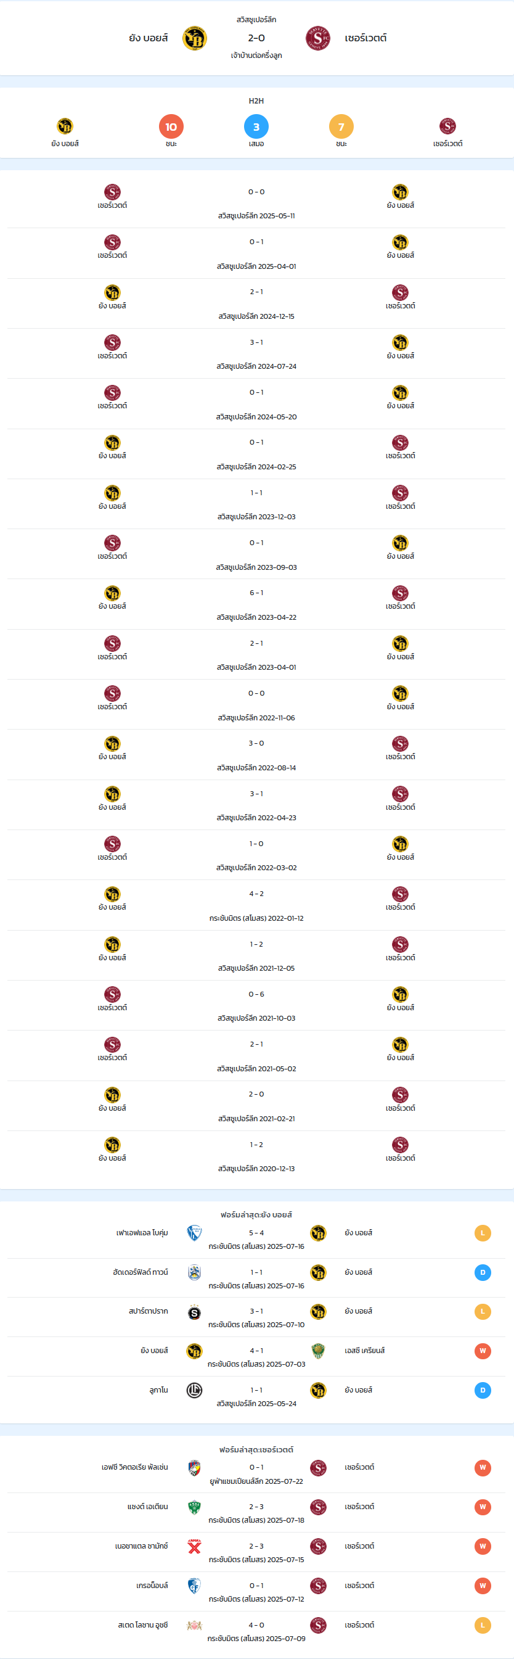The height and width of the screenshot is (1659, 514).
Task: Click W badge for KF Creini match
Action: click(x=483, y=1351)
